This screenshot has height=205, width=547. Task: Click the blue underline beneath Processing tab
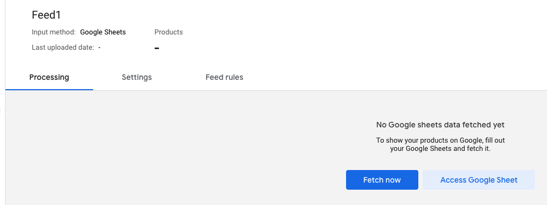pos(49,90)
